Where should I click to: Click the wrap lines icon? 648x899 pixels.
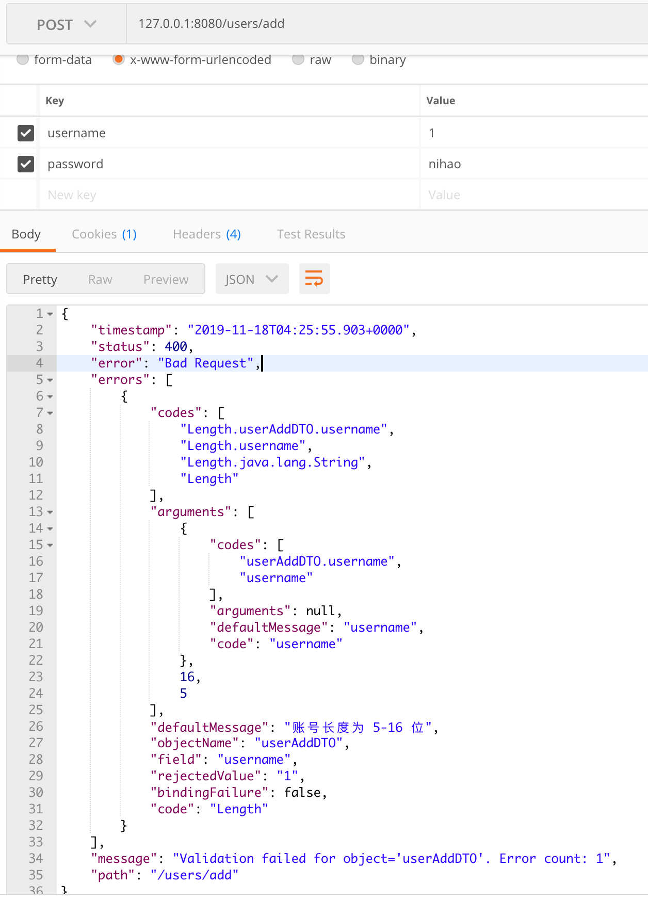pos(314,279)
